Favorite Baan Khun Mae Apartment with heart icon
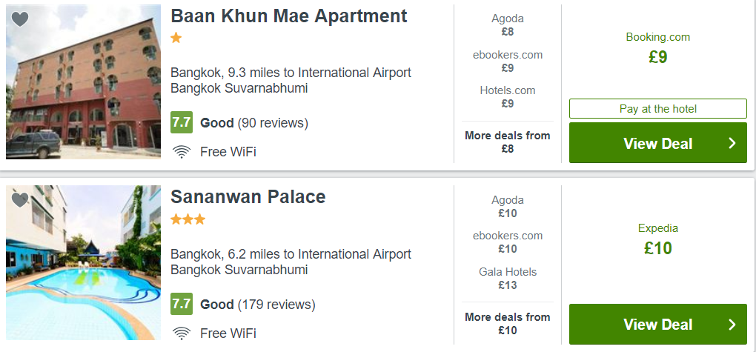Viewport: 756px width, 352px height. (x=20, y=19)
